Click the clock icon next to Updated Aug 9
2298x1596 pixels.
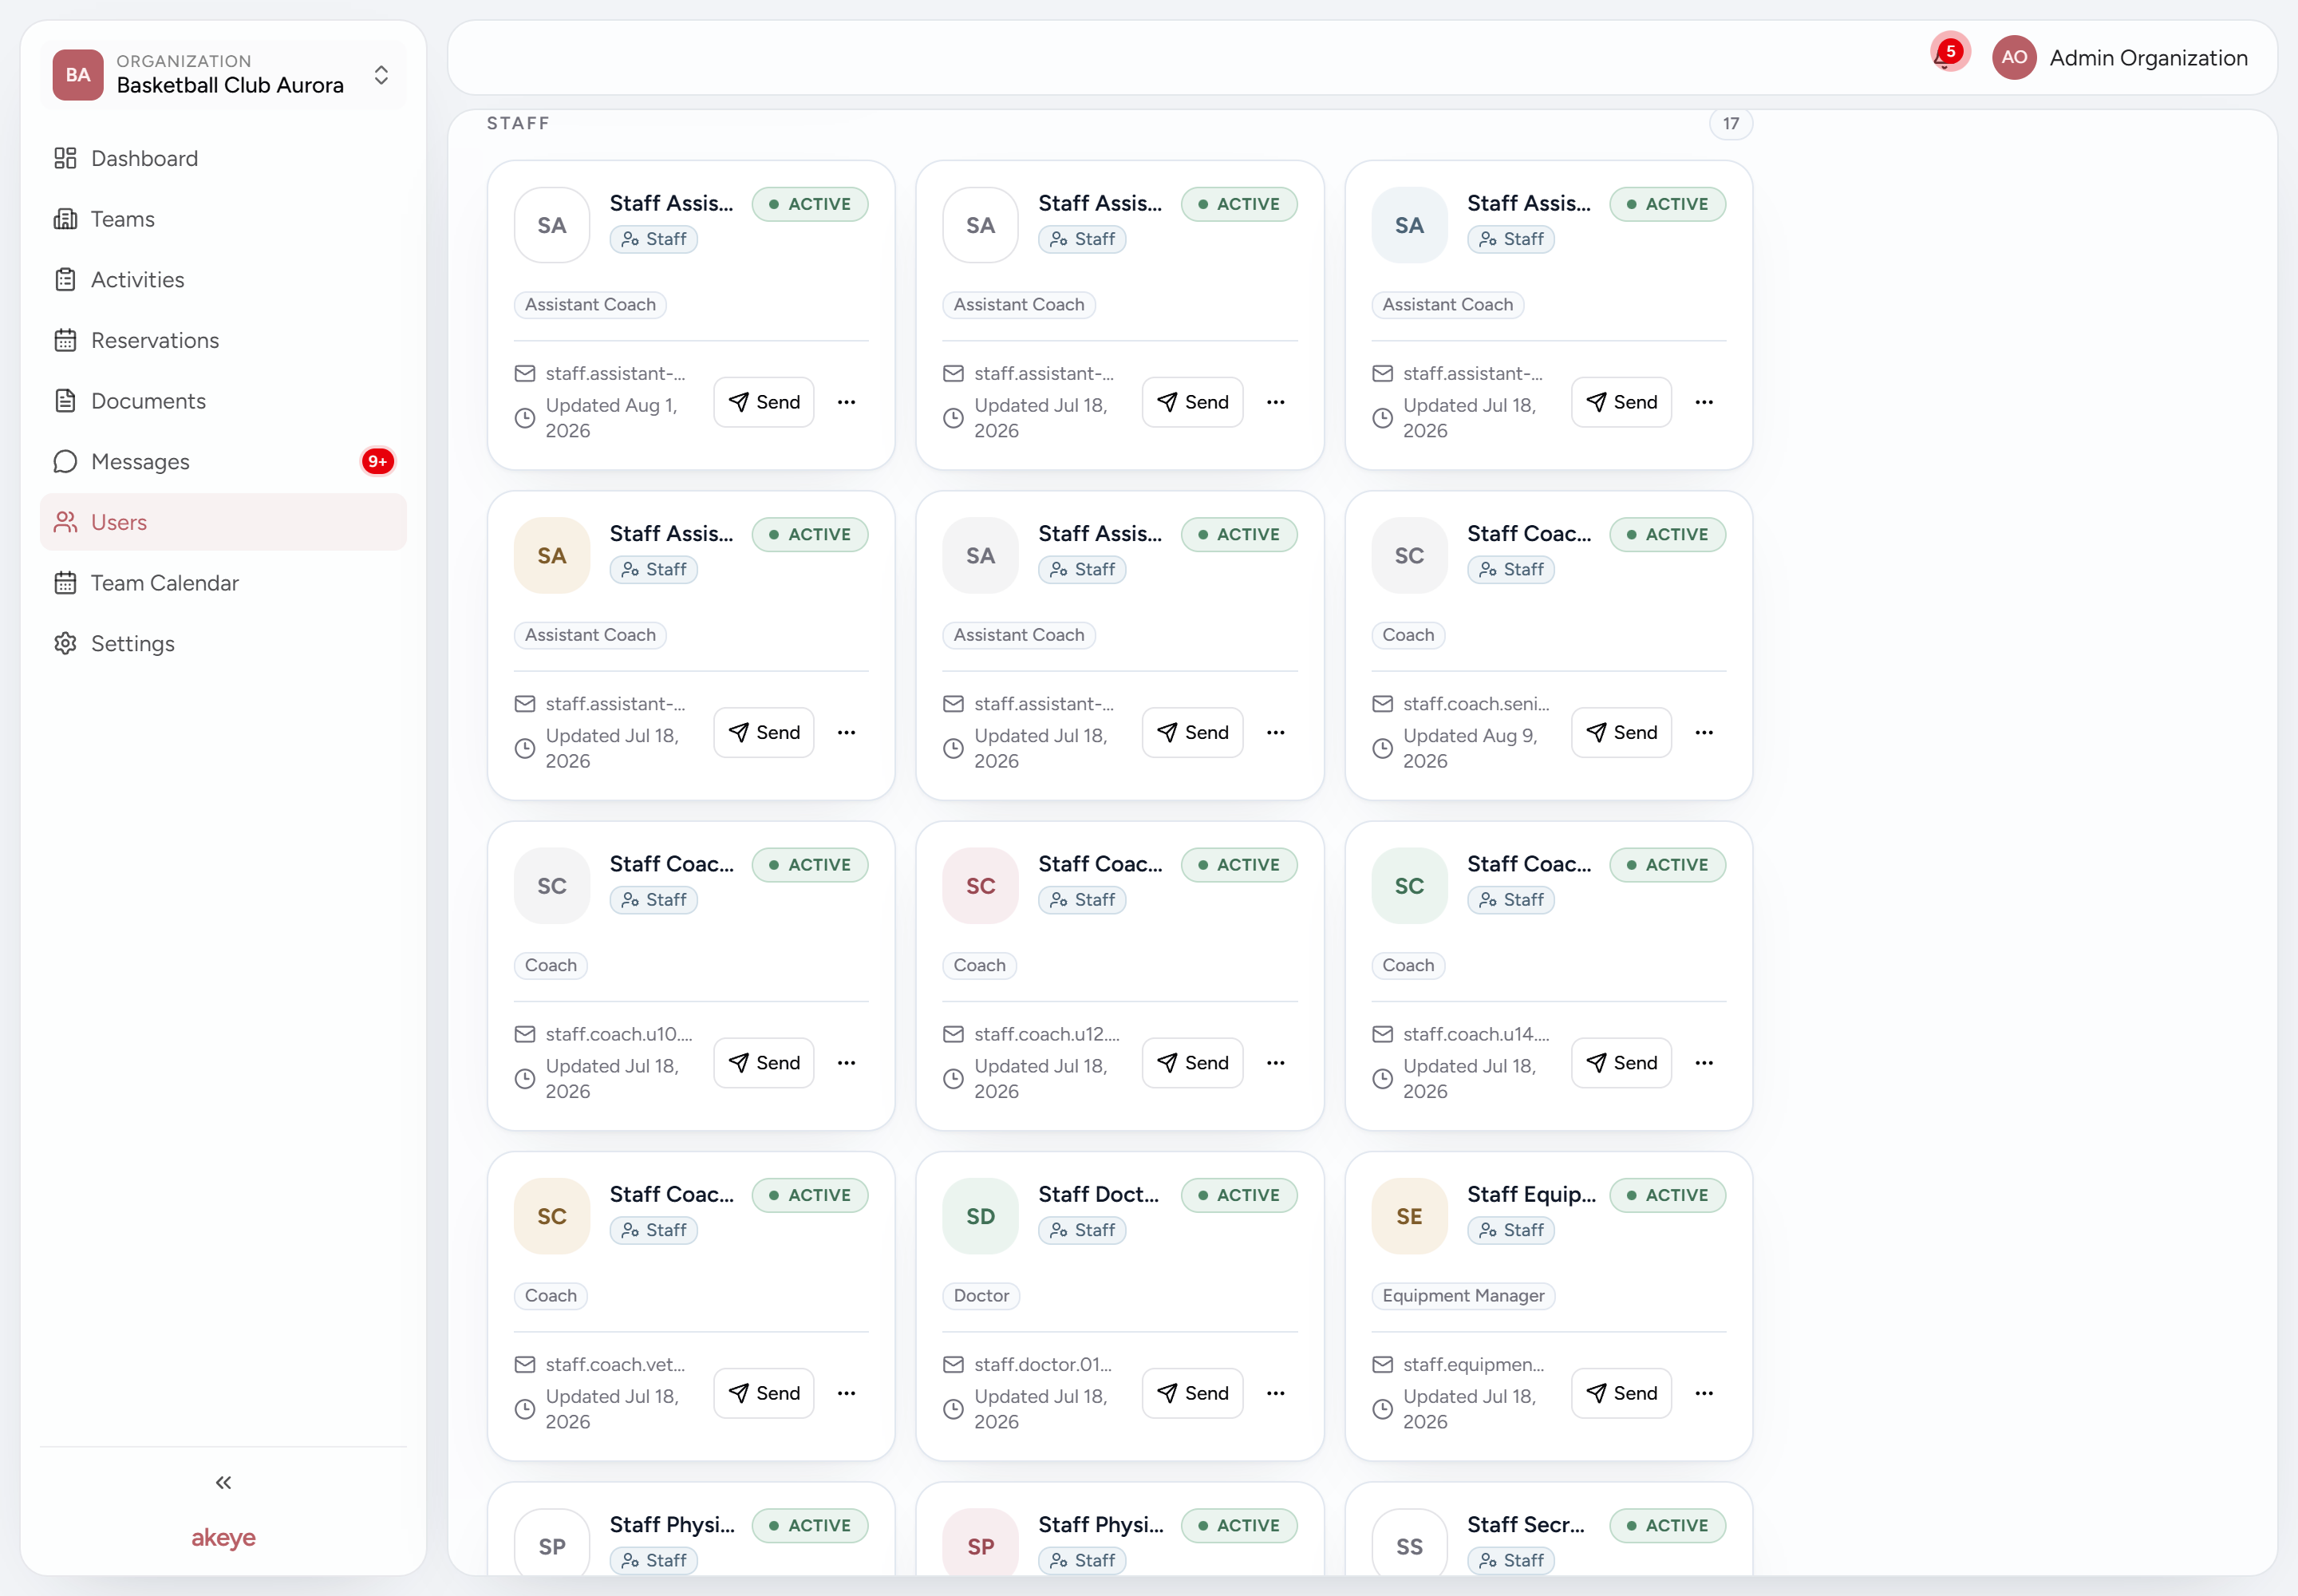(1382, 748)
